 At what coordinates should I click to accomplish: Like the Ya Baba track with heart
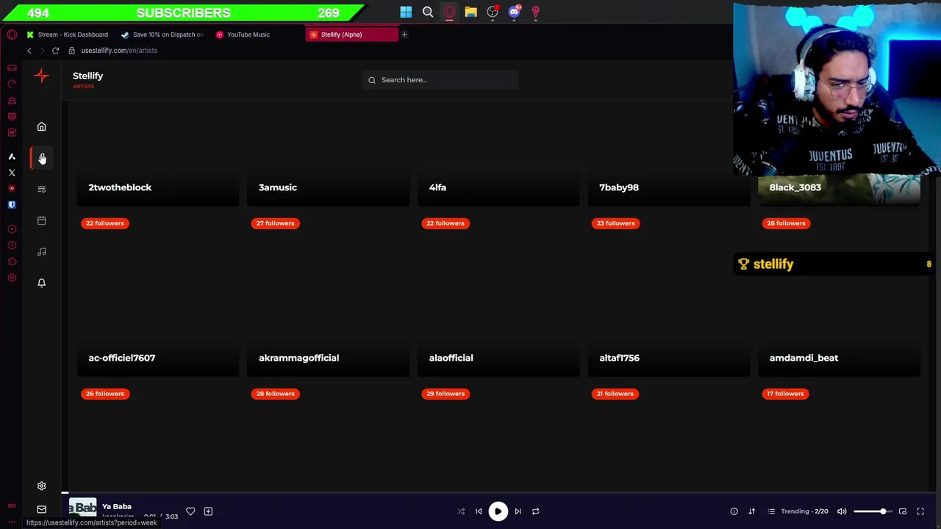click(190, 511)
